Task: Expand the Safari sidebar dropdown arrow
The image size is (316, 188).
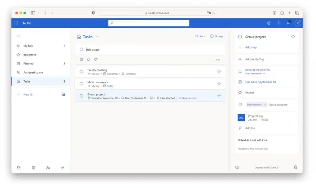Action: [39, 13]
